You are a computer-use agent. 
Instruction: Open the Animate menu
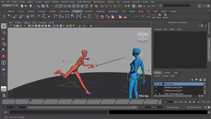pyautogui.click(x=55, y=2)
